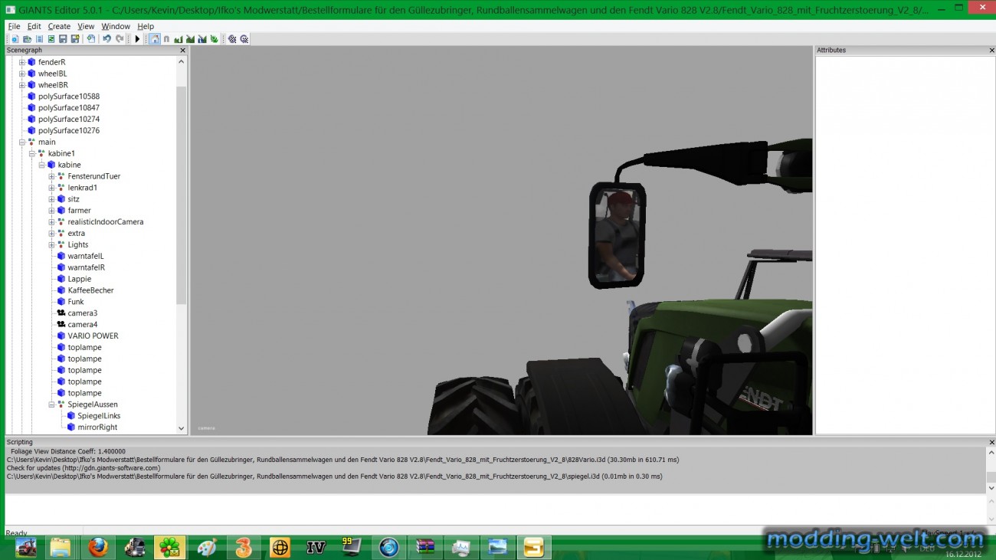Click the Save As toolbar icon

pos(75,39)
